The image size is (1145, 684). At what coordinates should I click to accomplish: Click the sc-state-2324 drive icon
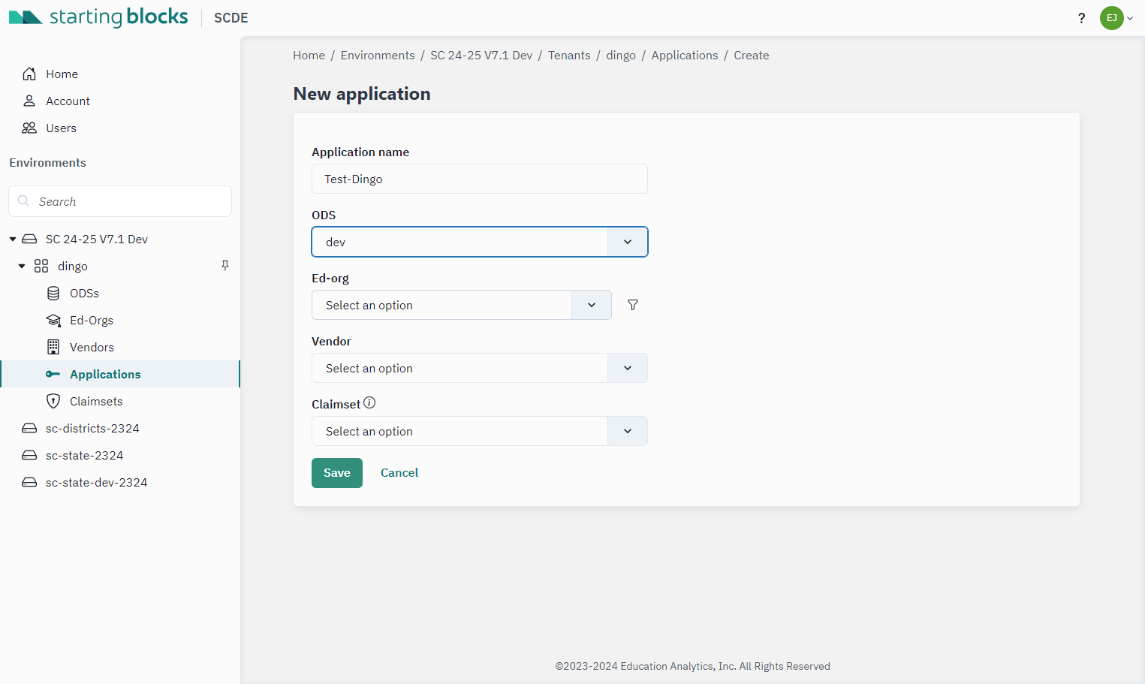(29, 455)
